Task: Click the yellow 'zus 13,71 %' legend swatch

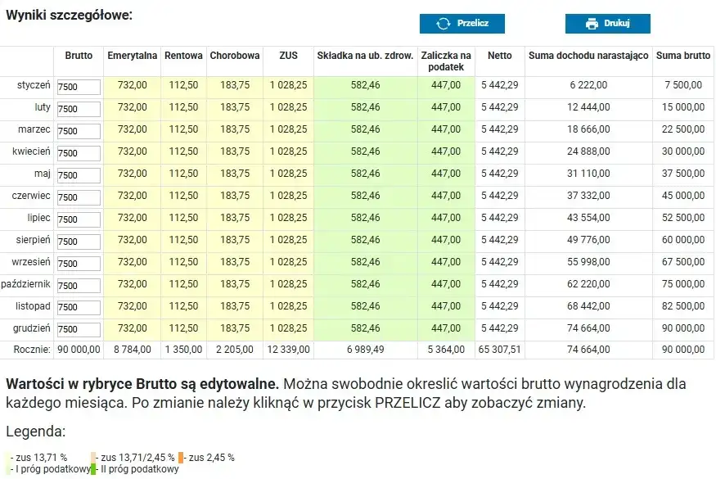Action: 7,457
